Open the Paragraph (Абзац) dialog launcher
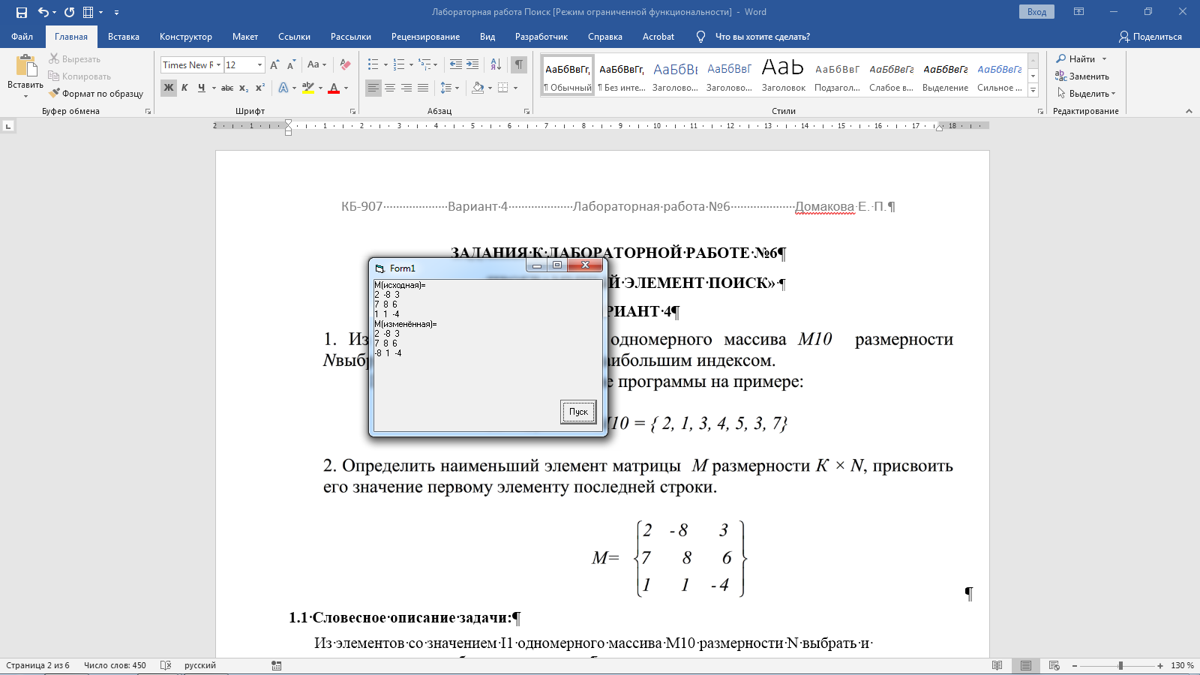 coord(526,111)
